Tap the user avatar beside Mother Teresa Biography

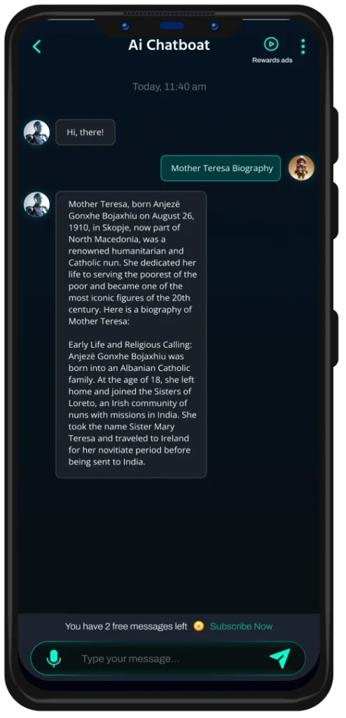coord(301,168)
